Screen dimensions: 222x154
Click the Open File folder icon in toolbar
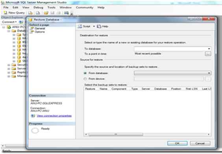tap(46, 13)
